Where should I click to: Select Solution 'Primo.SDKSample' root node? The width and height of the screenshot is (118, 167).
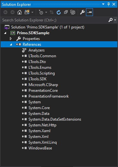click(x=48, y=27)
